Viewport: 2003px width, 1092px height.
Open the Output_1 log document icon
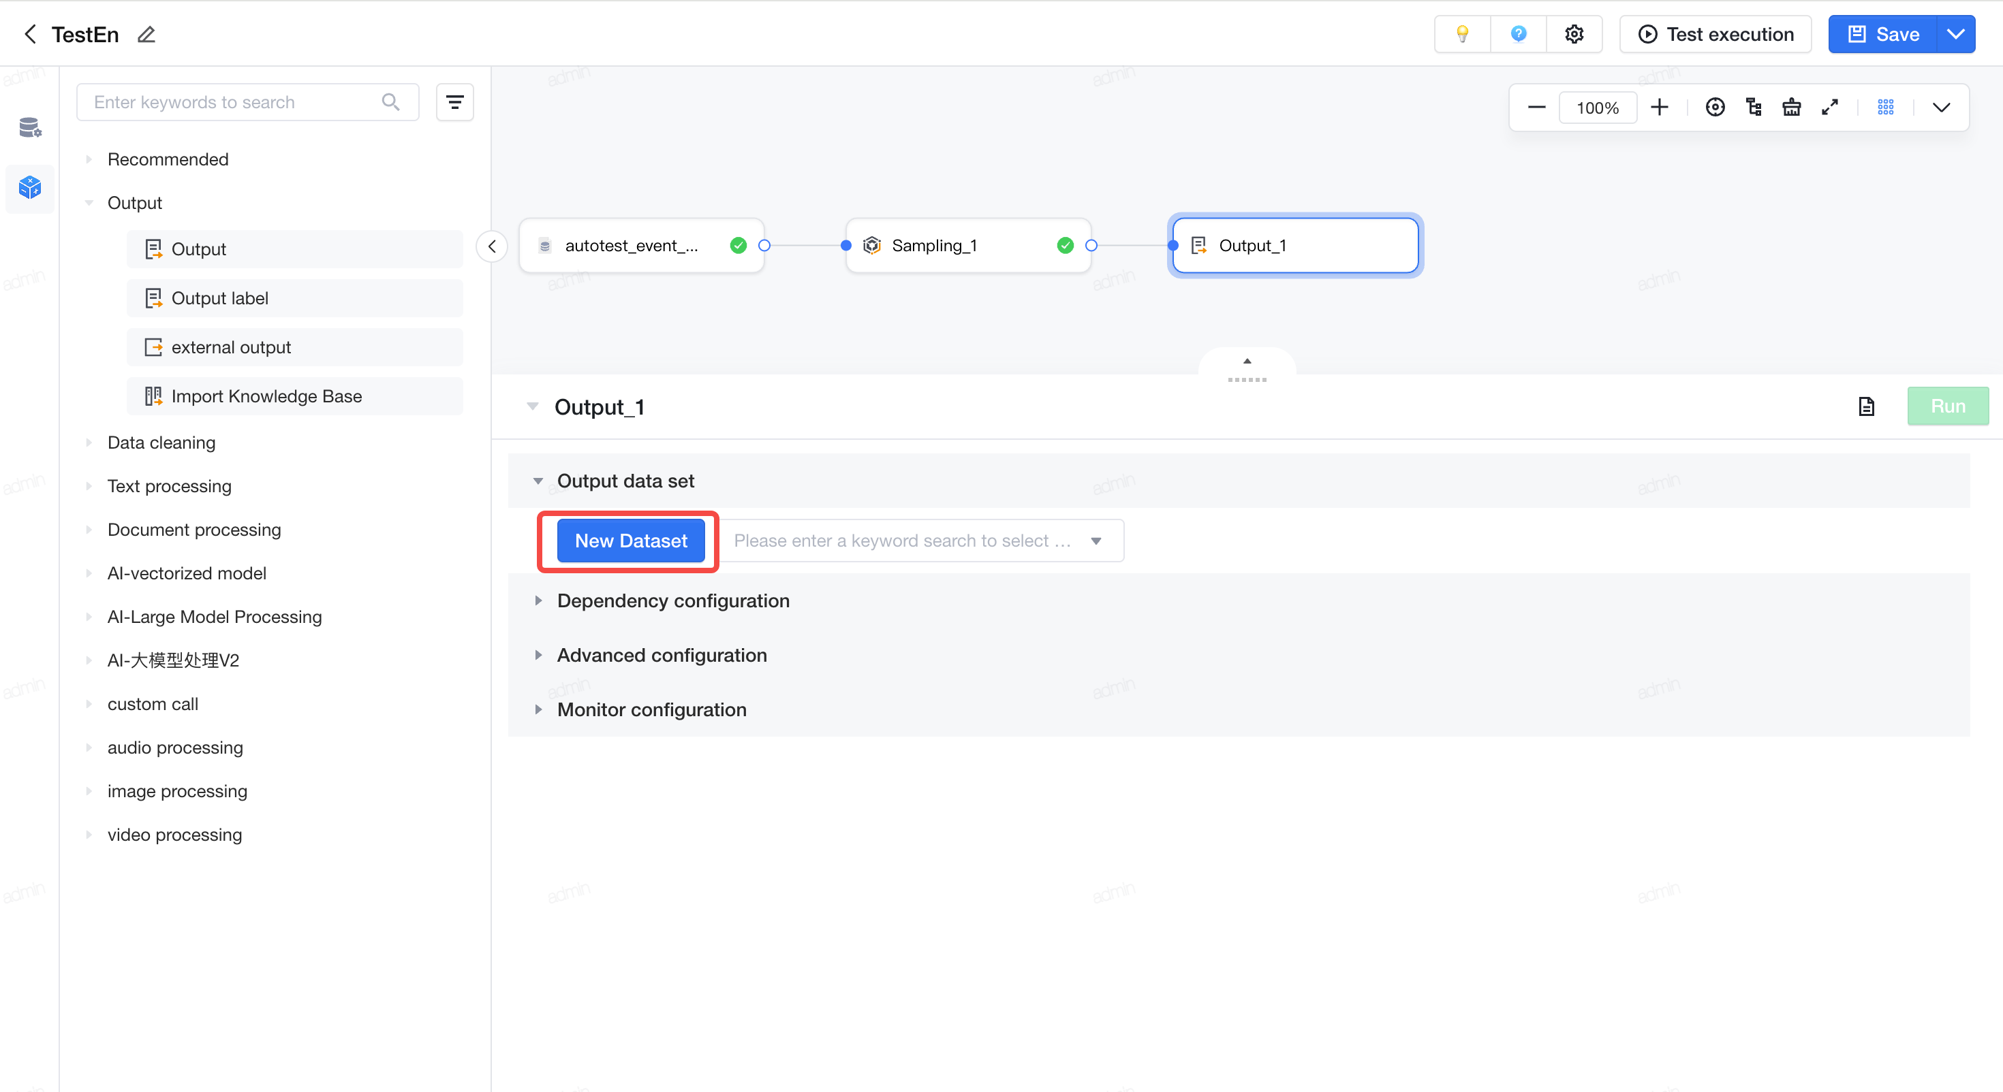pos(1866,406)
